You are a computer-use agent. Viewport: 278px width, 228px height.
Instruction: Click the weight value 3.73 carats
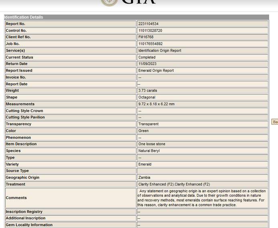[147, 91]
